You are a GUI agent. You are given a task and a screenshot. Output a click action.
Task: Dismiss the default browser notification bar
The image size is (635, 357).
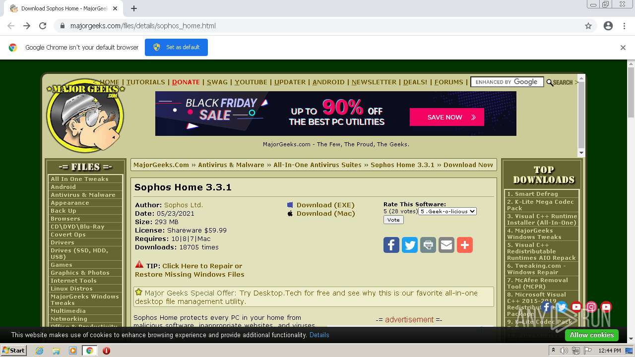pyautogui.click(x=623, y=48)
